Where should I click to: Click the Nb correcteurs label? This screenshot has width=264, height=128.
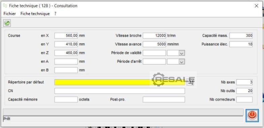click(222, 99)
